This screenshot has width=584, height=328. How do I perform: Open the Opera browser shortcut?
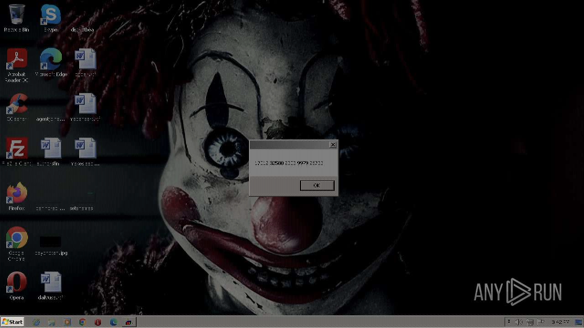17,286
